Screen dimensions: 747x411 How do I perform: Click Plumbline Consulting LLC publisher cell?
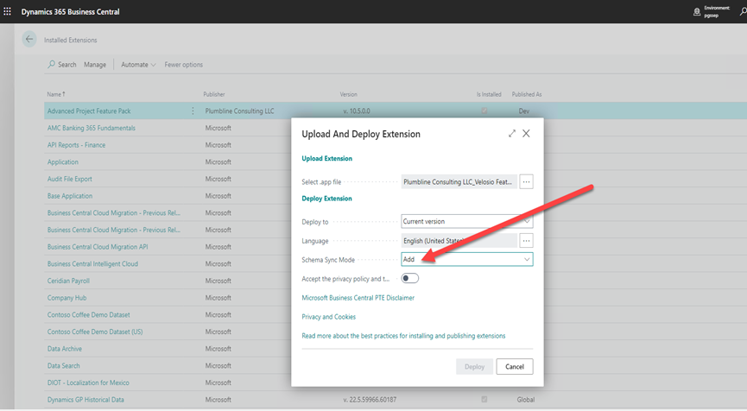[x=239, y=111]
